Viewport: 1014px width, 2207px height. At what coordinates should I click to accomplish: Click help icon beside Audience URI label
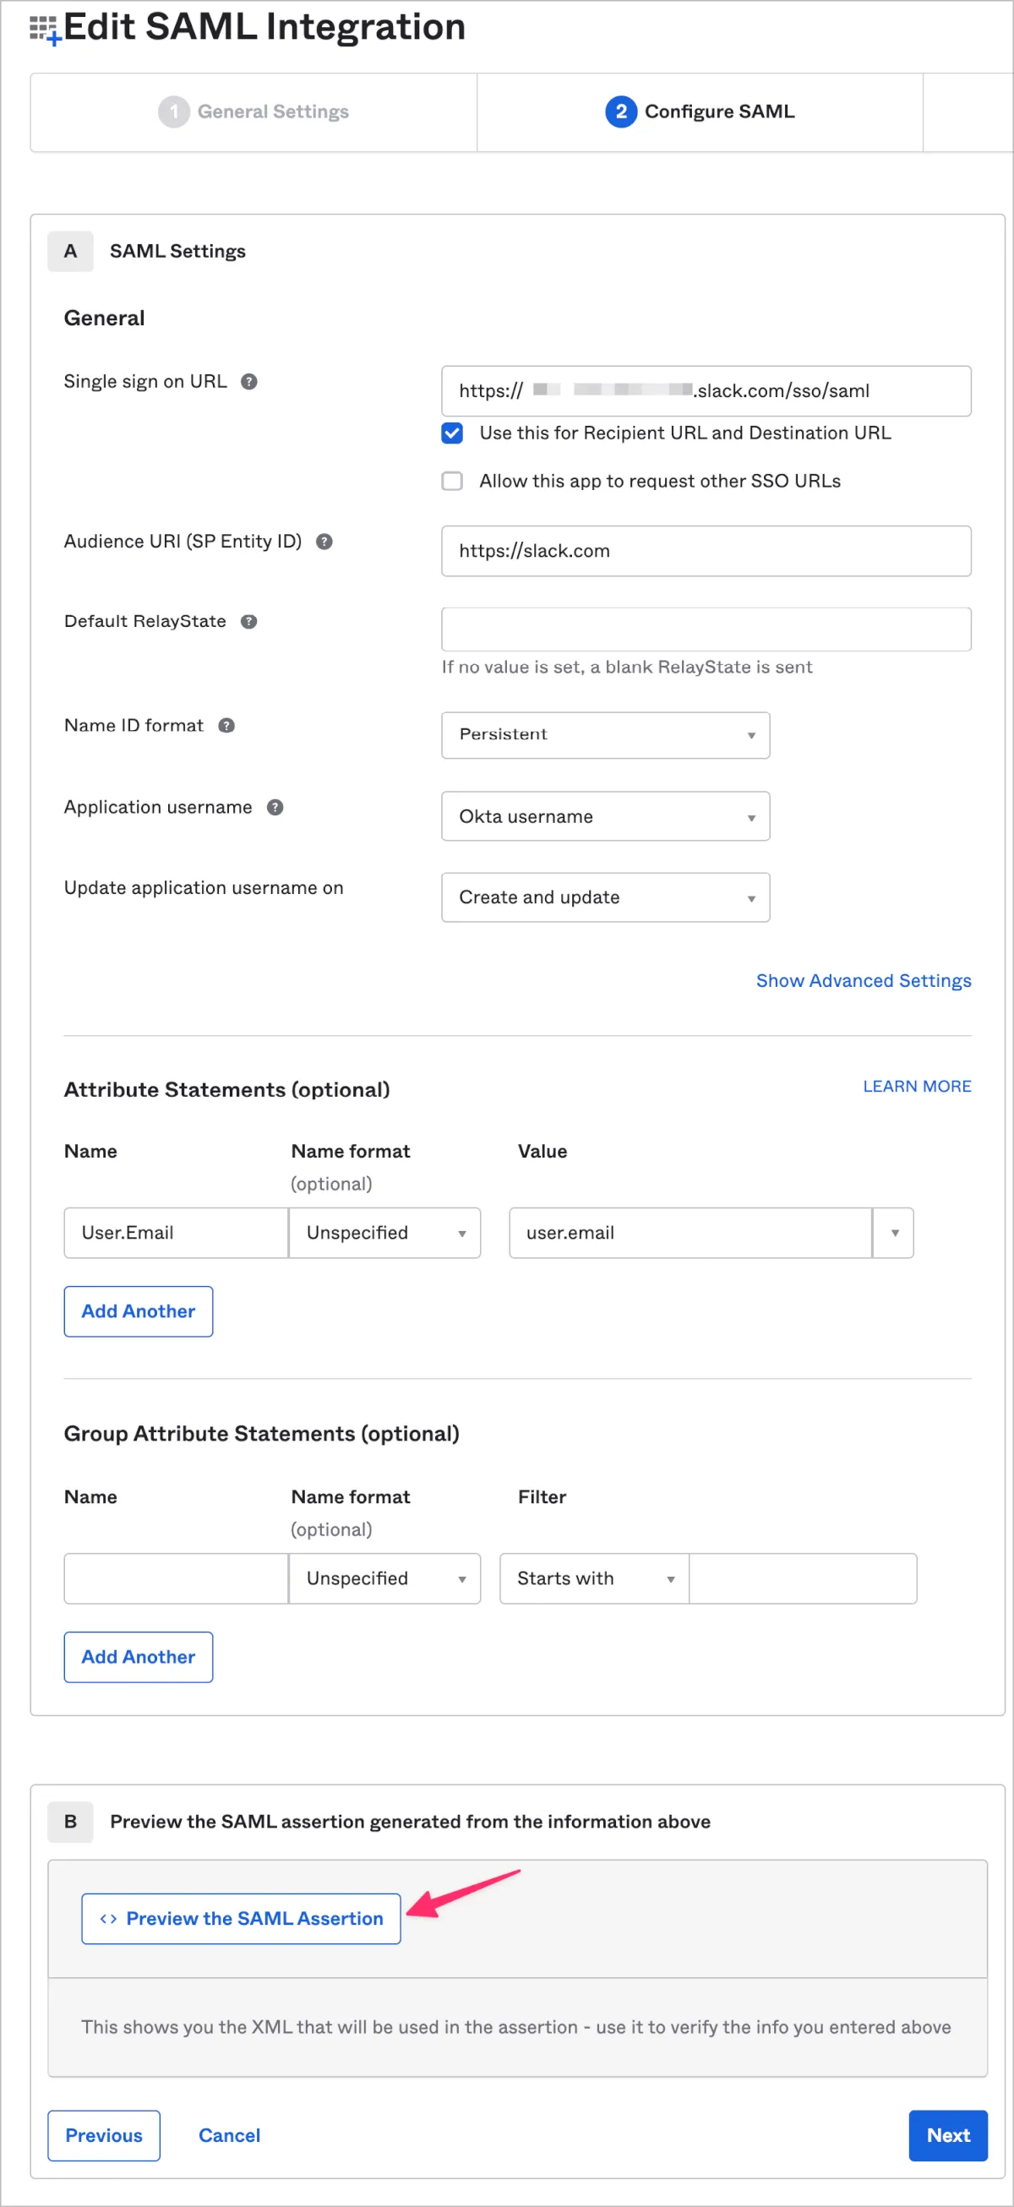coord(324,542)
